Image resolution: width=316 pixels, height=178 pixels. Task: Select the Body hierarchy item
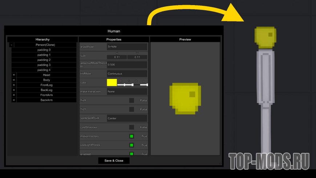point(46,80)
